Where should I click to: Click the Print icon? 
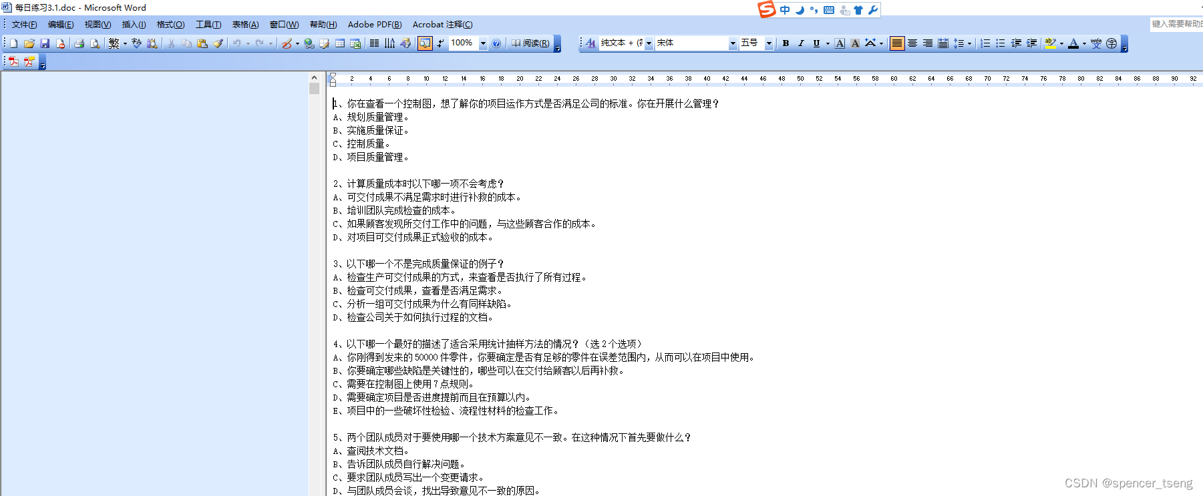click(79, 43)
